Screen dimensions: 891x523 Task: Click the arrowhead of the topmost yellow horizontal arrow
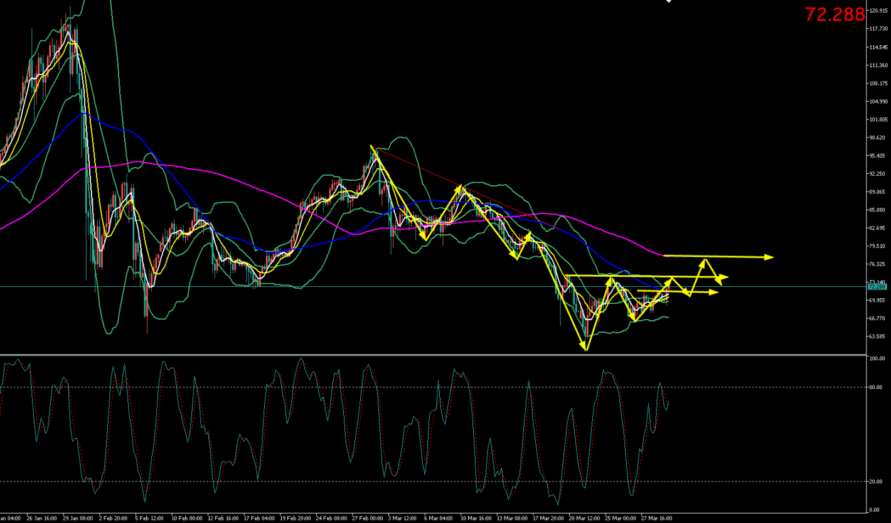point(769,257)
